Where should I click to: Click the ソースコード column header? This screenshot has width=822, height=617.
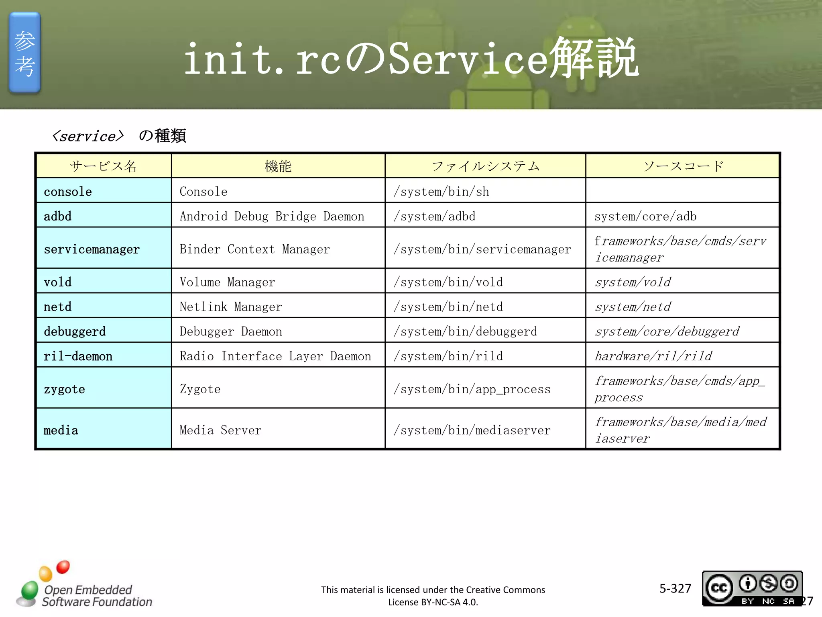[682, 166]
